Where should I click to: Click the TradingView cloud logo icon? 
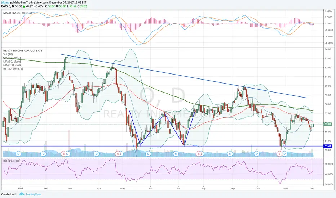click(x=22, y=194)
